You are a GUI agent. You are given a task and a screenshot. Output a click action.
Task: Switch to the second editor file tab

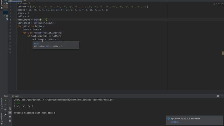29,0
